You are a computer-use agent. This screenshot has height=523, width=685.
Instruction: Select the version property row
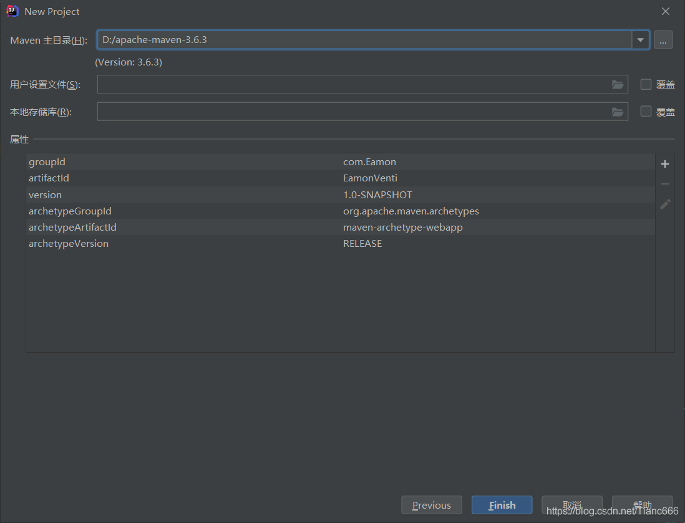coord(340,194)
